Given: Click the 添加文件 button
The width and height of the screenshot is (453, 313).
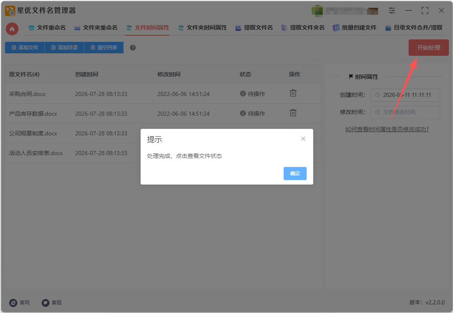Looking at the screenshot, I should [x=25, y=48].
